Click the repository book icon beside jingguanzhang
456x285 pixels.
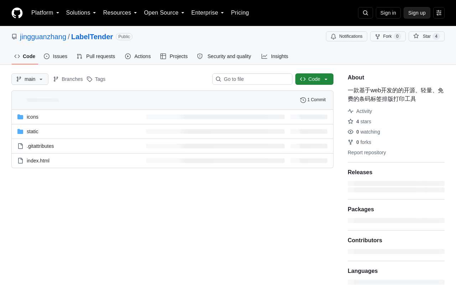pos(14,37)
